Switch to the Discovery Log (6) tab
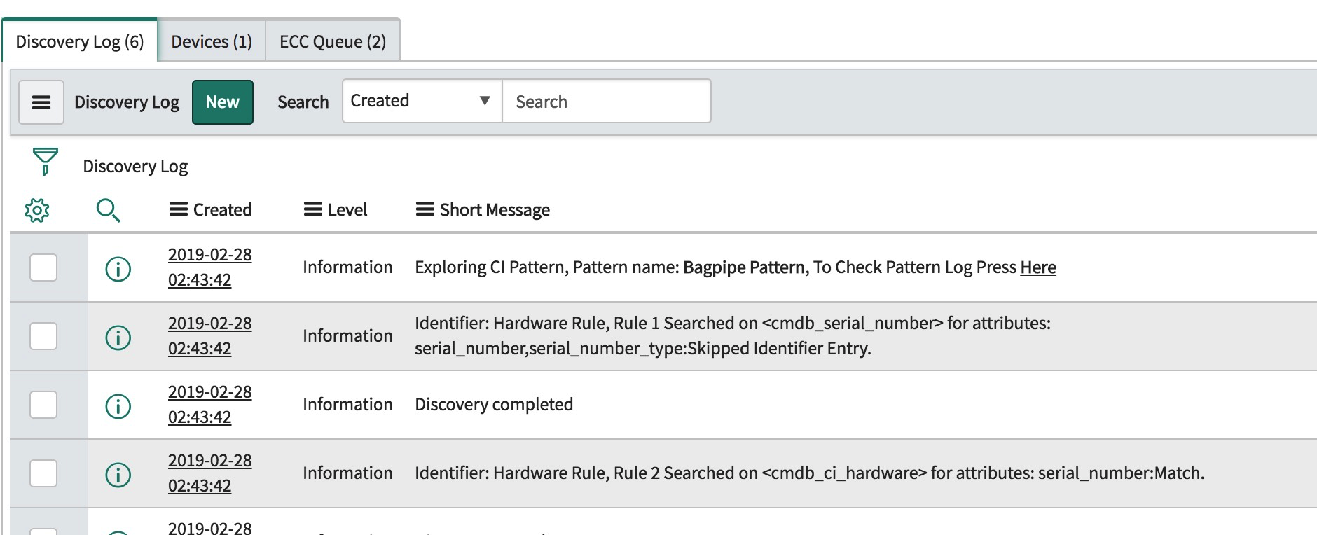The height and width of the screenshot is (535, 1317). (x=80, y=41)
